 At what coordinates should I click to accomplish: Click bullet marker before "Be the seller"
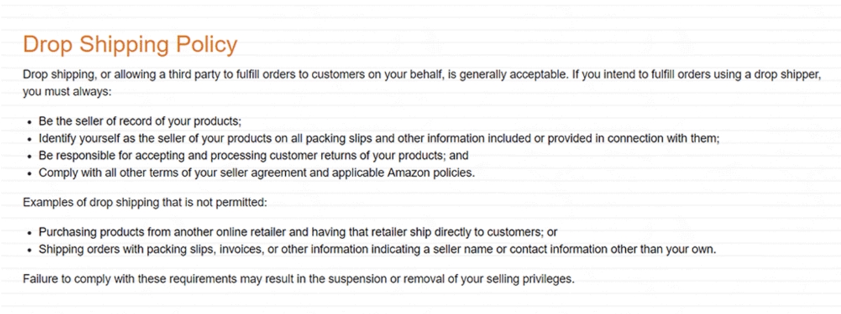tap(29, 120)
